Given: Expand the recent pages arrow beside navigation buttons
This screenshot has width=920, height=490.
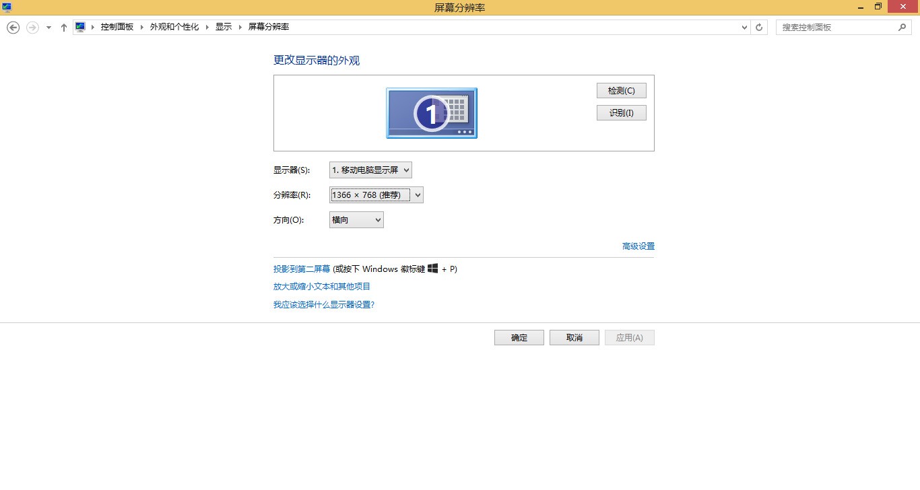Looking at the screenshot, I should coord(47,26).
